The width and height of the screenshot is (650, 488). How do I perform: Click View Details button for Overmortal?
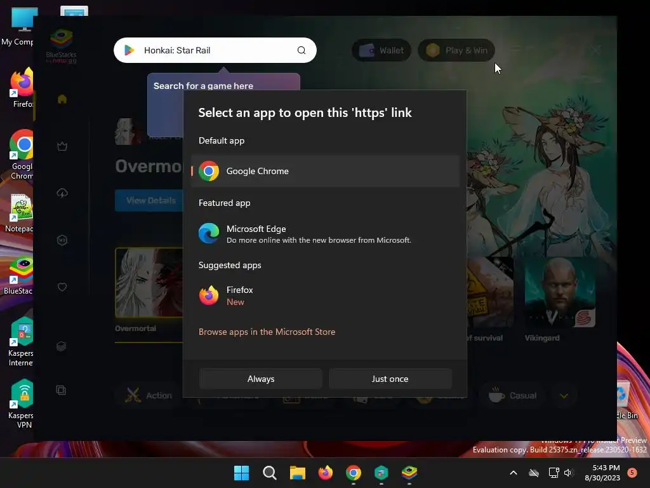pyautogui.click(x=149, y=200)
